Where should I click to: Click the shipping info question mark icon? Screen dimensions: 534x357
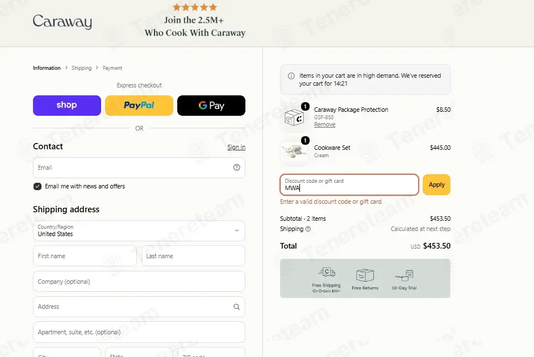(308, 229)
